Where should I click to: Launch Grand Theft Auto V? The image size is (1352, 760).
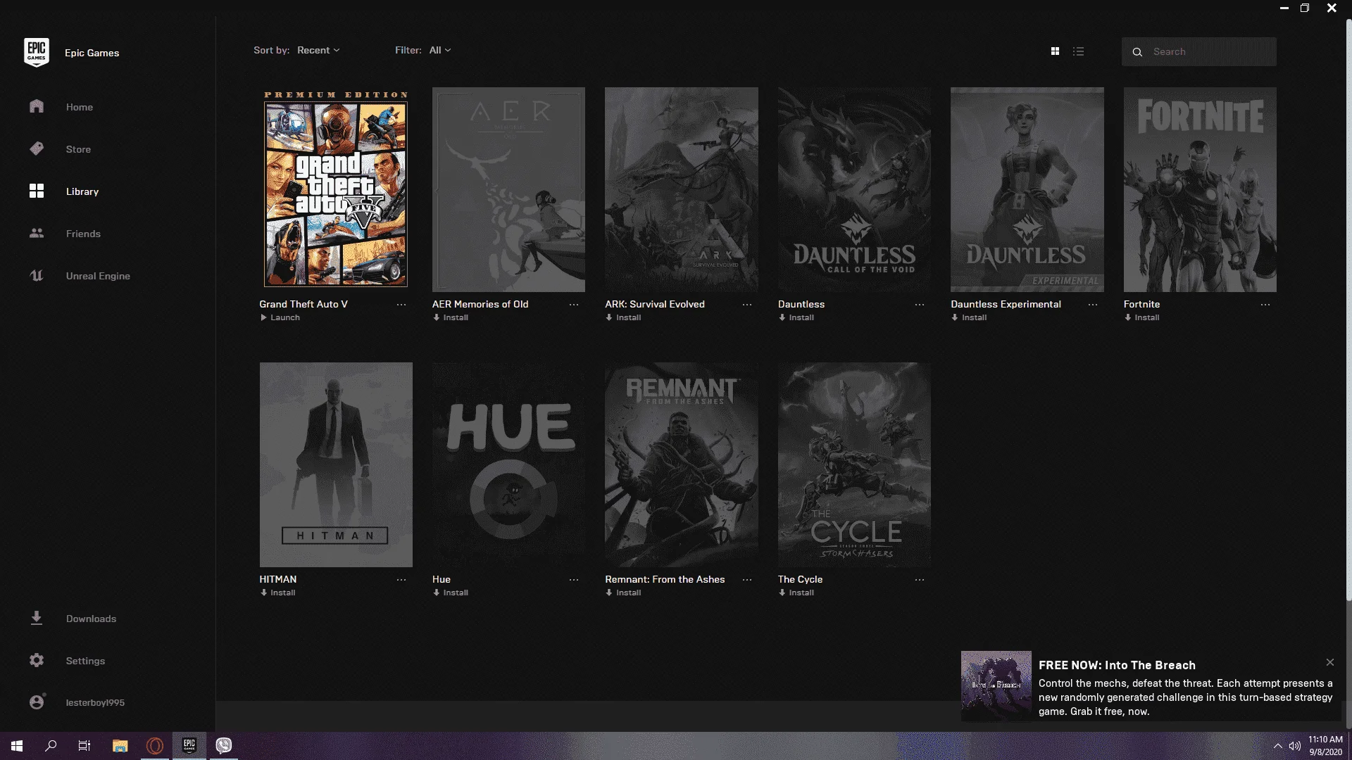point(280,317)
